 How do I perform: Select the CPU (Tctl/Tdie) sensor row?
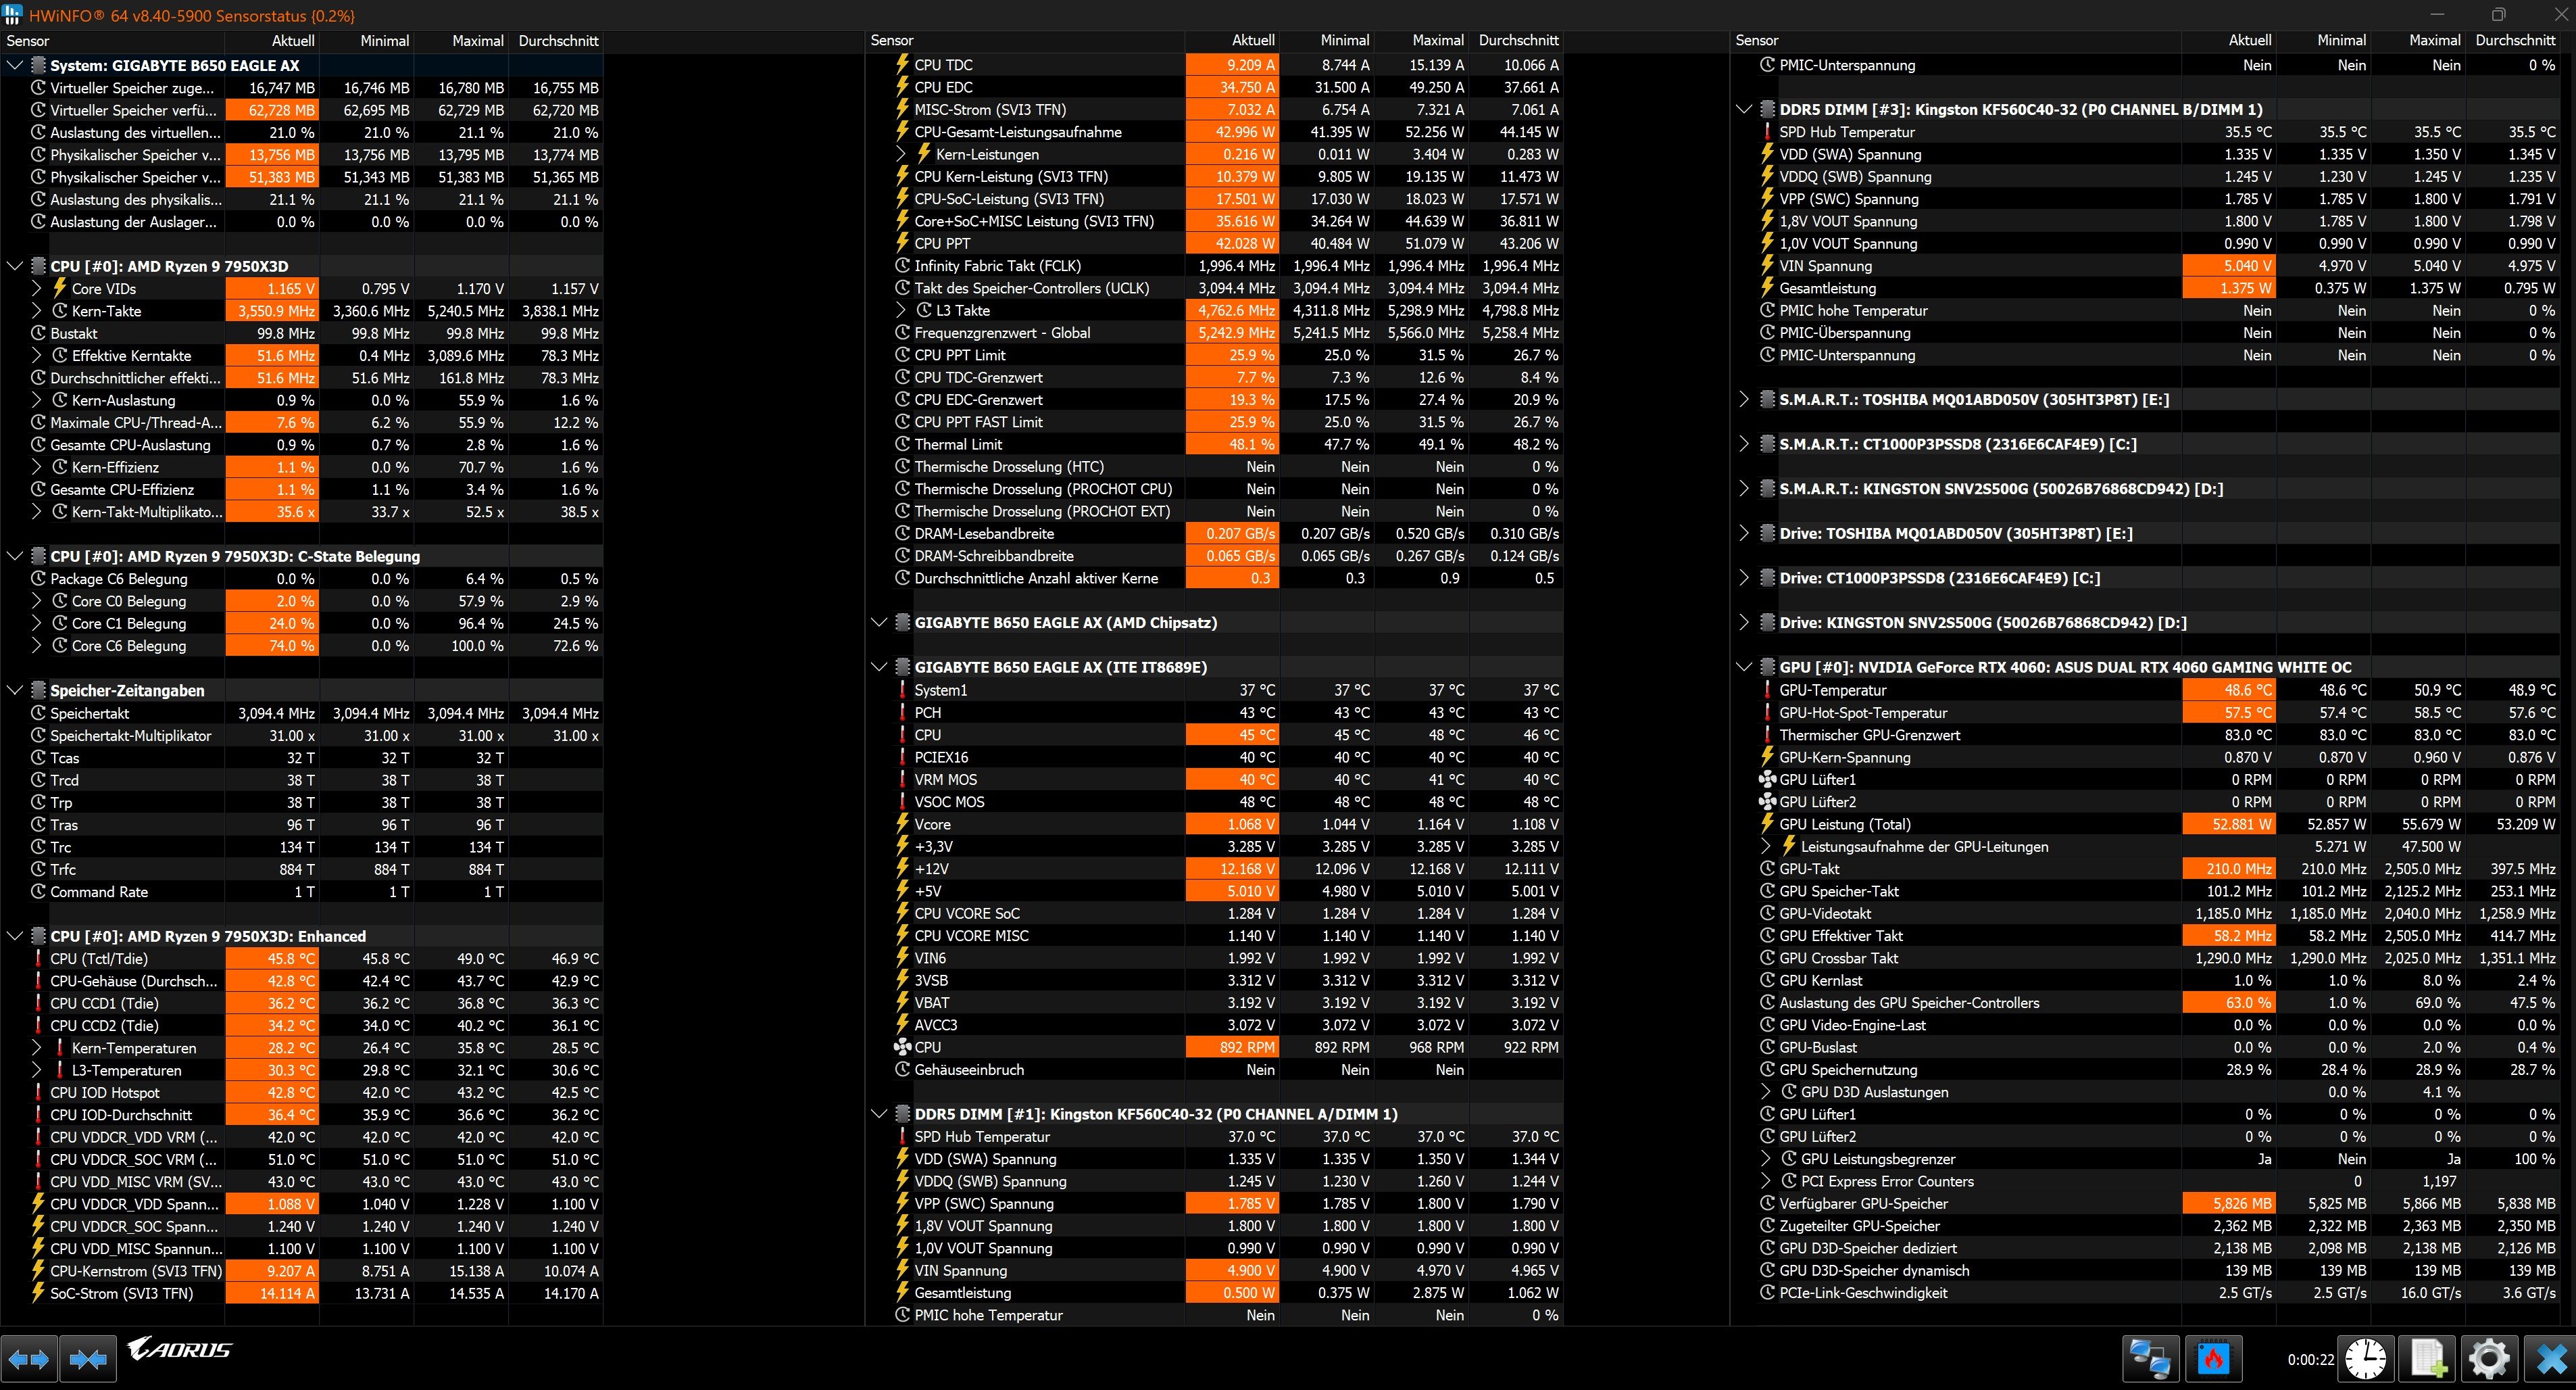tap(99, 959)
